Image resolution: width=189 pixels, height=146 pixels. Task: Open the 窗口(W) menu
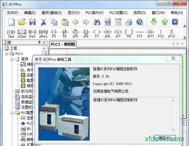pyautogui.click(x=158, y=13)
